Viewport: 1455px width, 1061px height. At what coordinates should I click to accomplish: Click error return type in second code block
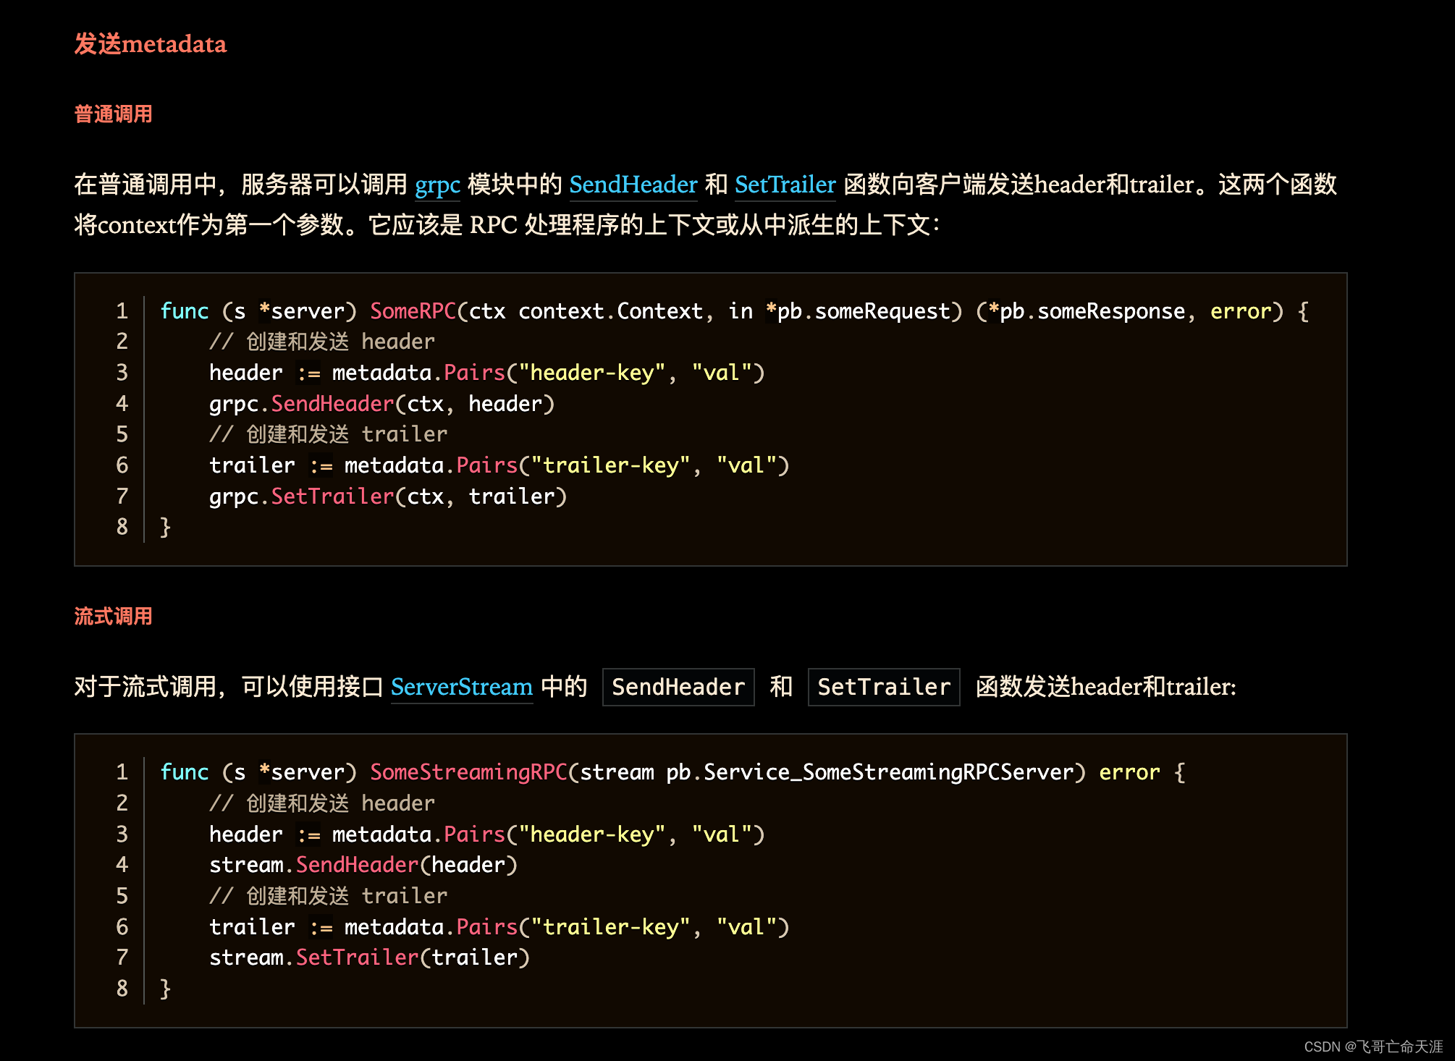[1129, 772]
